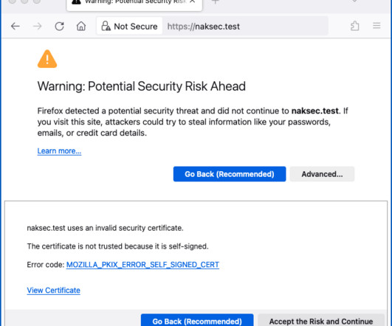Go back using the back arrow
The width and height of the screenshot is (392, 326).
16,26
